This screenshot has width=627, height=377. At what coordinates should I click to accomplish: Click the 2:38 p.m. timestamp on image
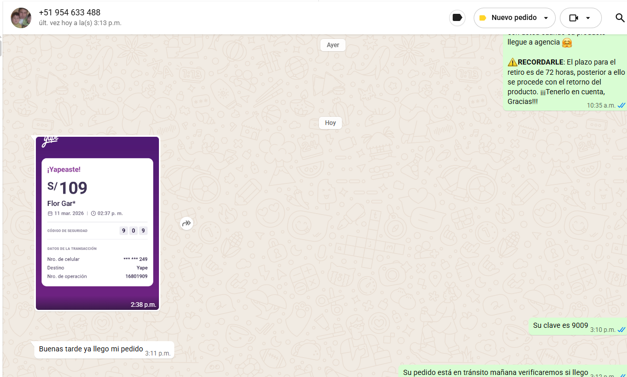[x=143, y=305]
